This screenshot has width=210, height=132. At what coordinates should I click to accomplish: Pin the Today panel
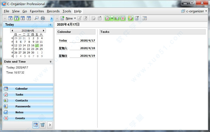coord(50,25)
